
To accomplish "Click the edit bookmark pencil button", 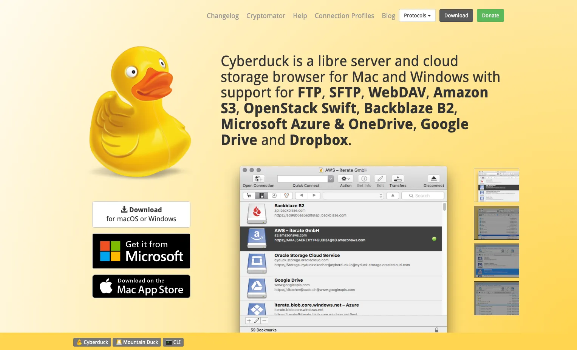I will click(x=257, y=321).
